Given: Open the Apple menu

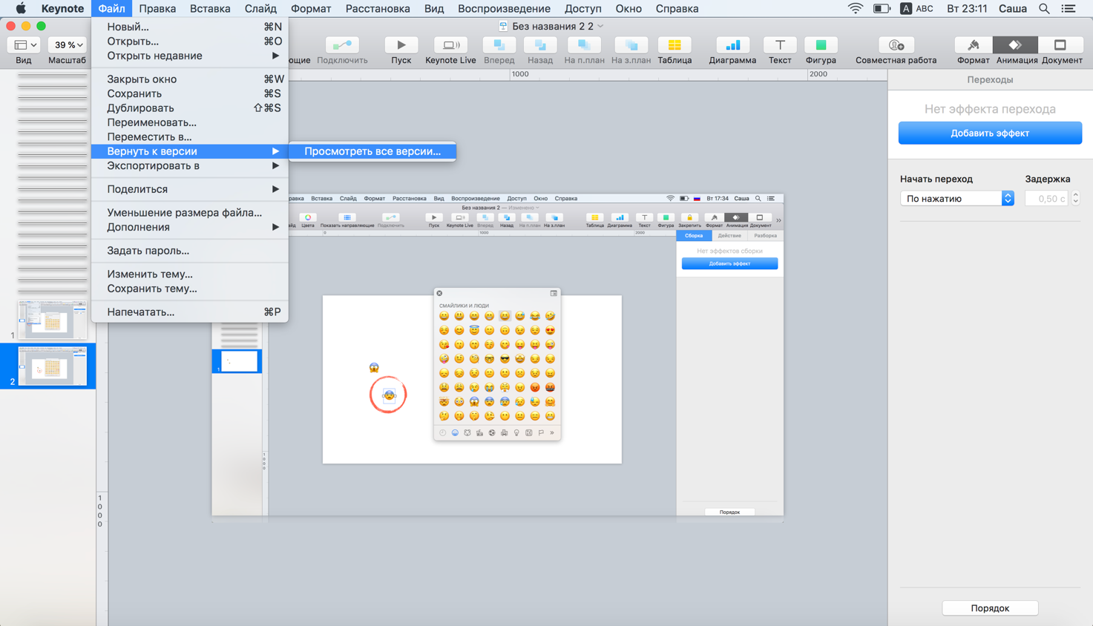Looking at the screenshot, I should pos(21,9).
